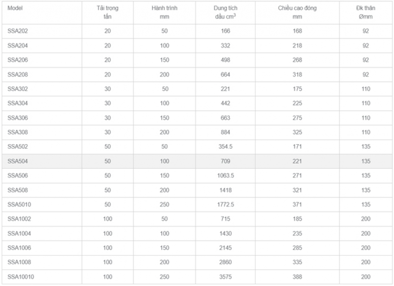Click oil volume value 2860

coord(226,262)
